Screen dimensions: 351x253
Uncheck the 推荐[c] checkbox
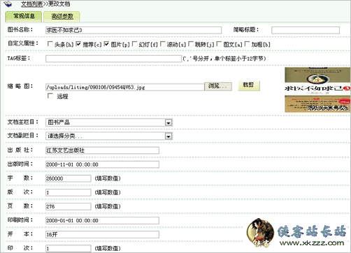(78, 44)
